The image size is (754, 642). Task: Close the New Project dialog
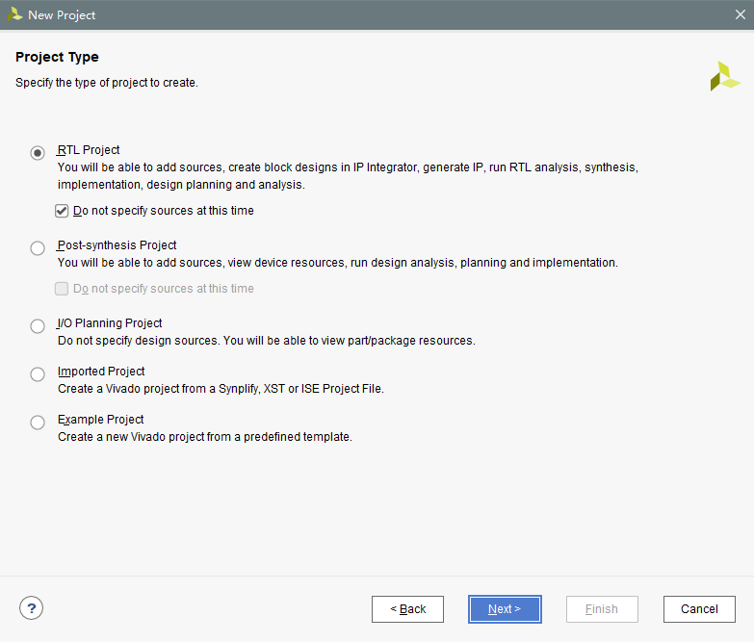point(741,14)
